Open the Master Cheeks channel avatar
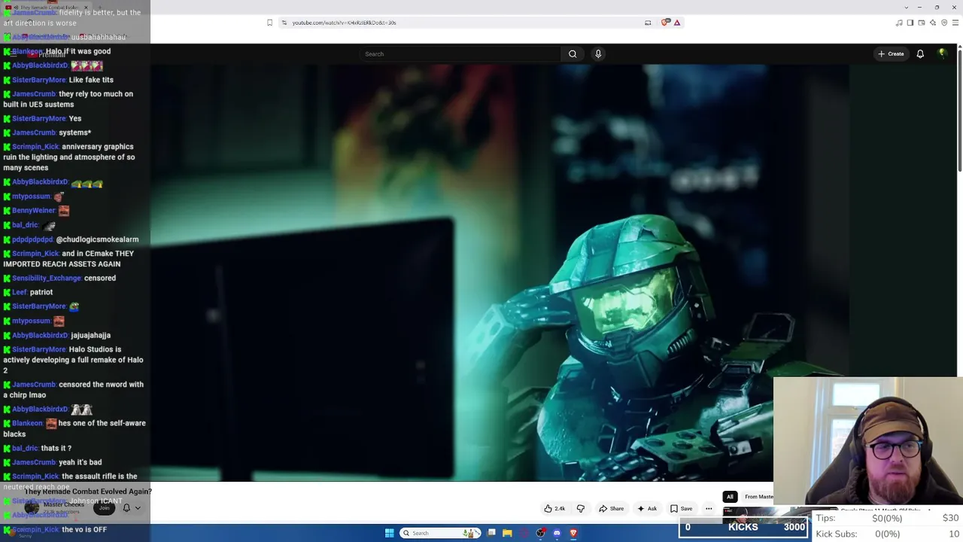The width and height of the screenshot is (963, 542). [32, 508]
